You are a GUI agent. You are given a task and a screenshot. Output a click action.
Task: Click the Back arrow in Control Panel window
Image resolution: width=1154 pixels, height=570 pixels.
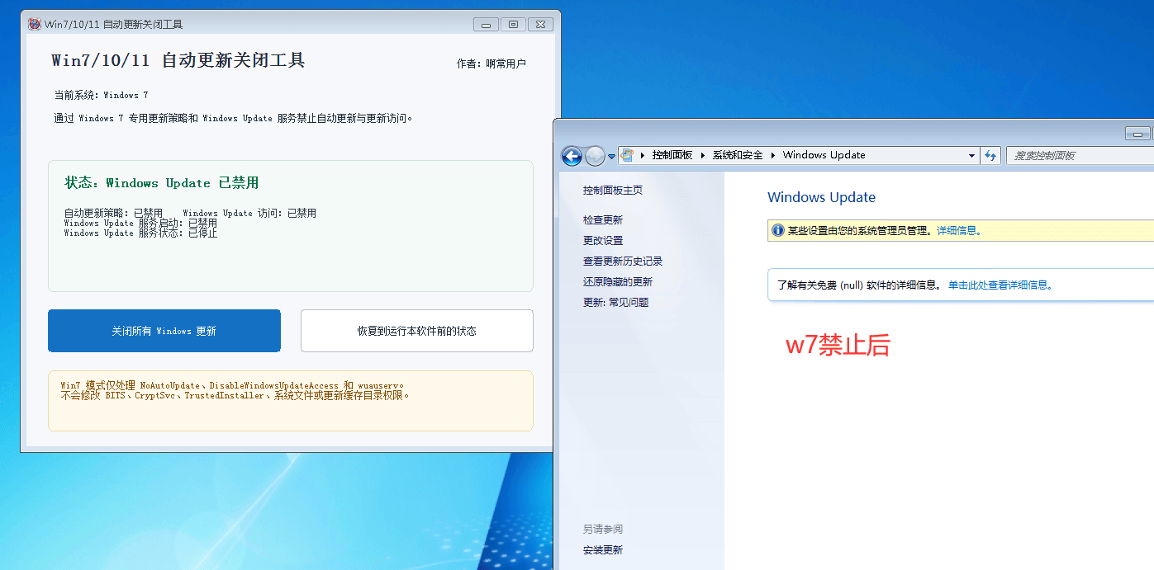coord(572,155)
